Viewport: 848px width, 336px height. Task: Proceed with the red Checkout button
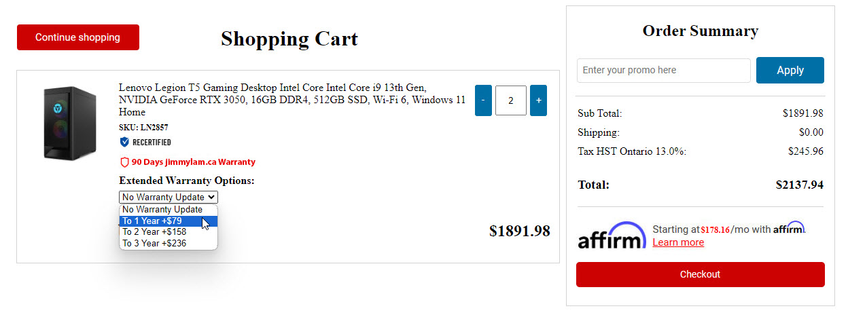pos(700,274)
